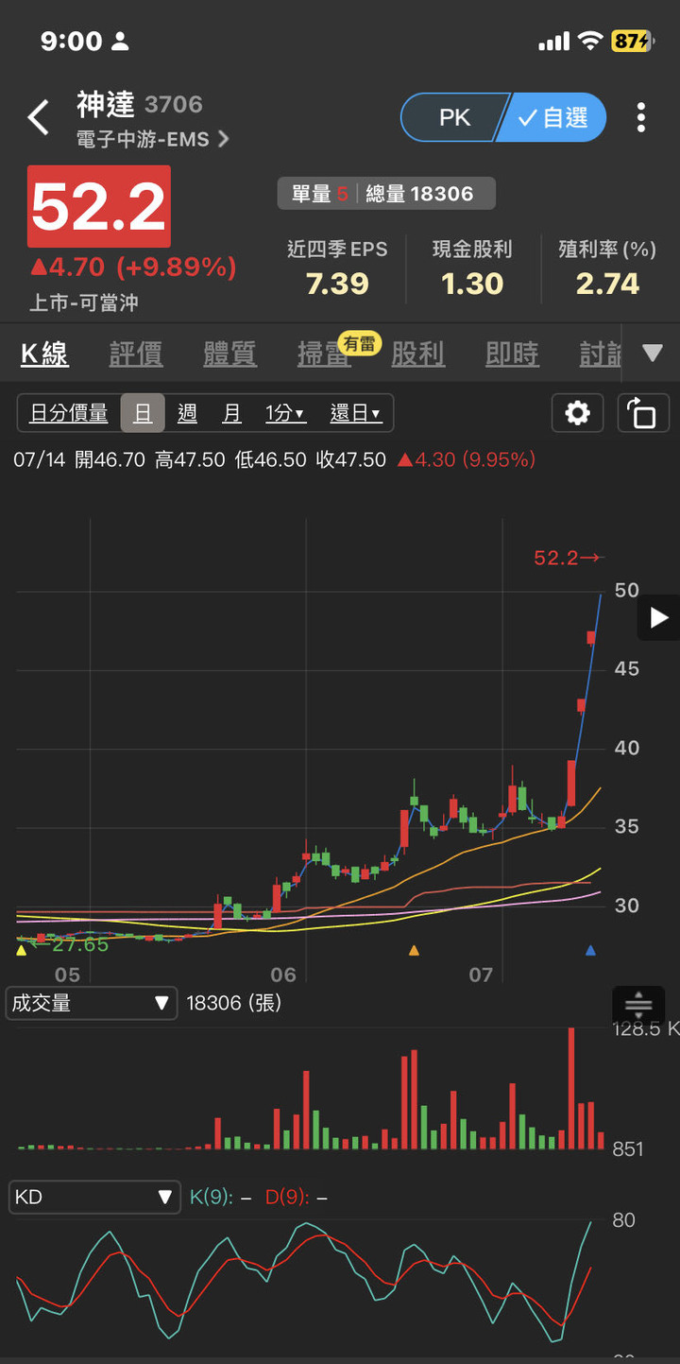The image size is (680, 1364).
Task: Tap the cellular signal bars icon
Action: (554, 42)
